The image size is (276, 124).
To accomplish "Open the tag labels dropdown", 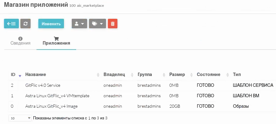I will tap(97, 24).
